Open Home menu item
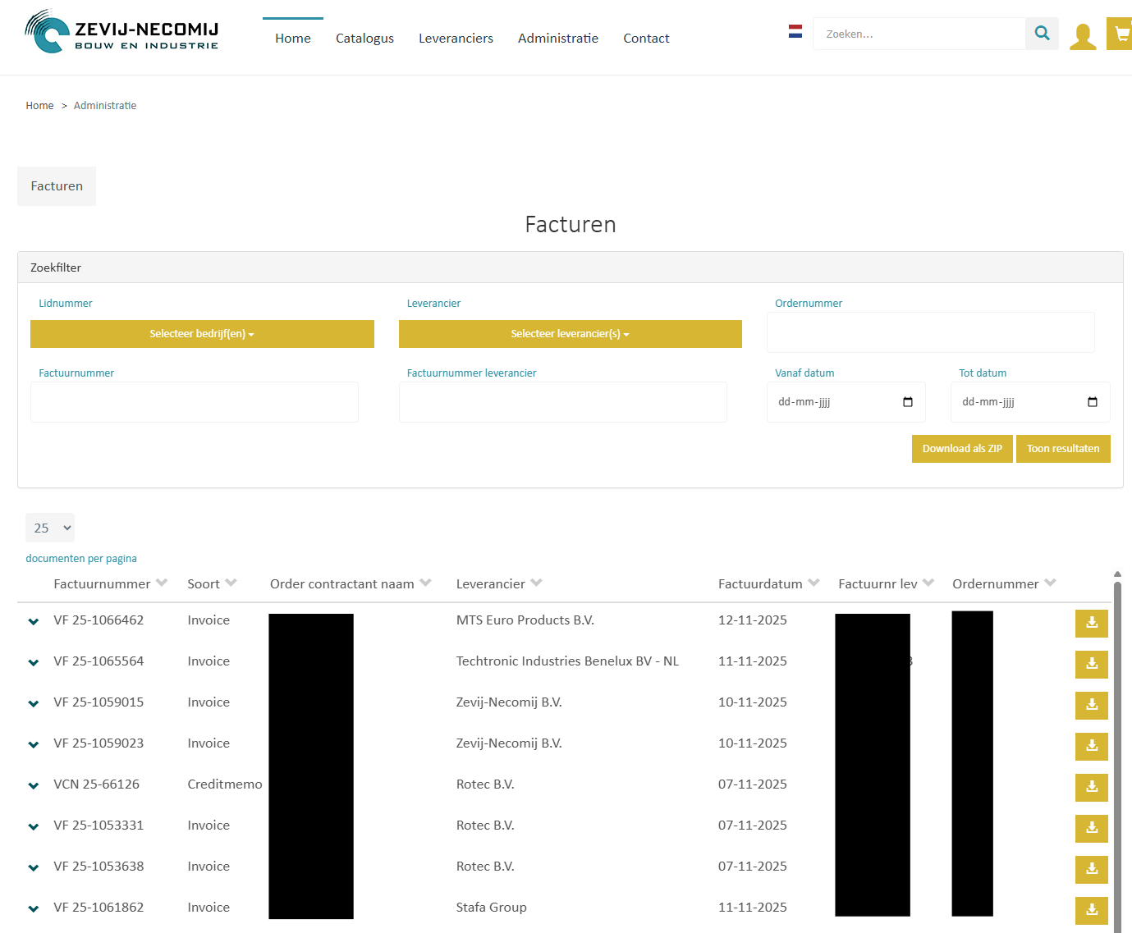This screenshot has height=933, width=1132. [293, 39]
